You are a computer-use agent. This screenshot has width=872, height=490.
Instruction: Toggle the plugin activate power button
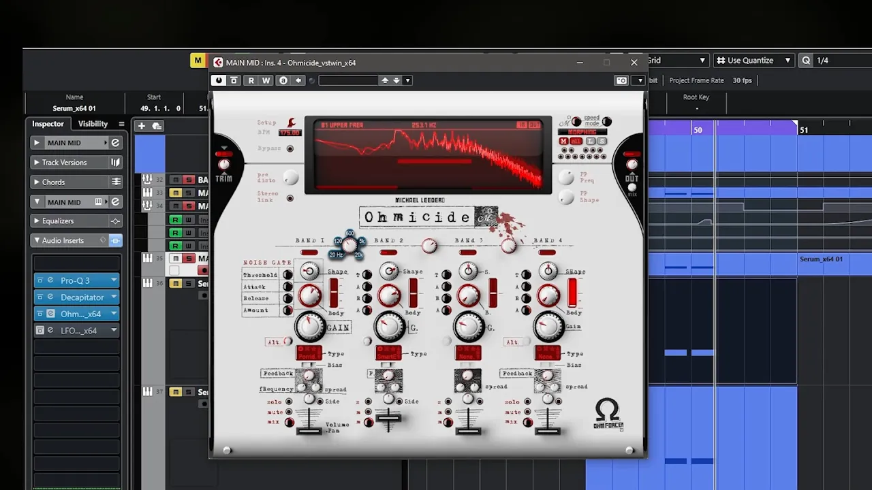click(219, 80)
